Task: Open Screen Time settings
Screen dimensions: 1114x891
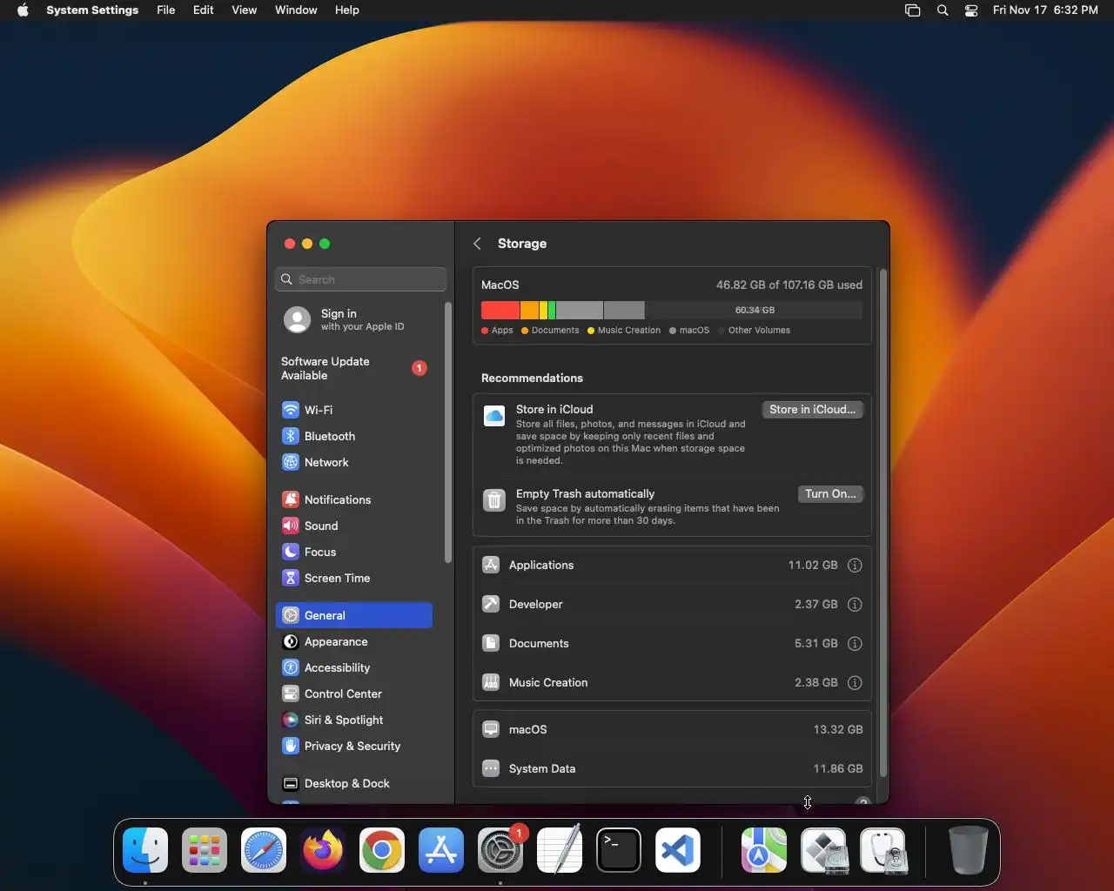Action: tap(354, 578)
